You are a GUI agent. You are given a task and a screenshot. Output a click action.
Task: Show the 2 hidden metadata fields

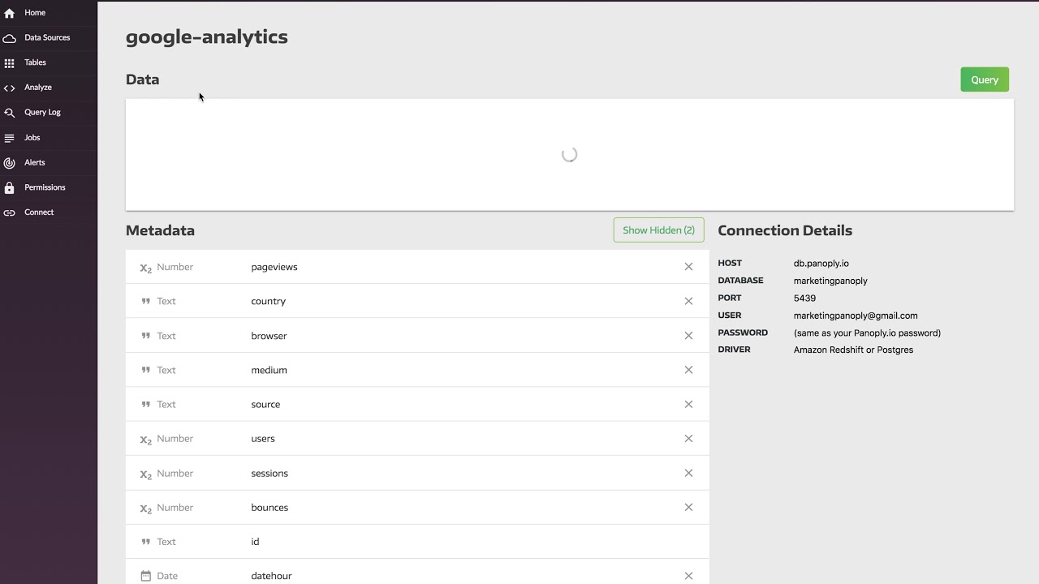(658, 230)
